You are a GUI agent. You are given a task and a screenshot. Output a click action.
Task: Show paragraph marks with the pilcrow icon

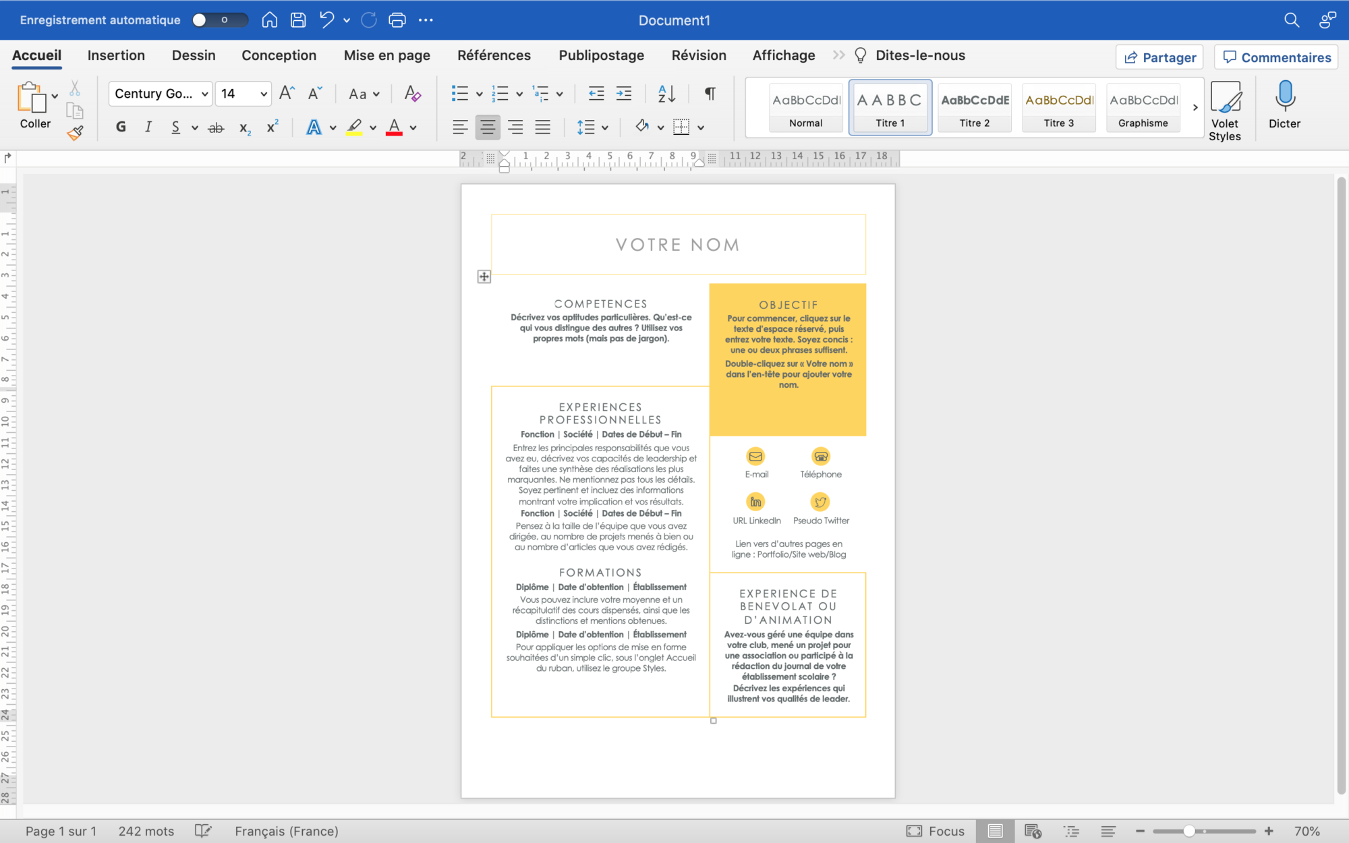point(710,94)
